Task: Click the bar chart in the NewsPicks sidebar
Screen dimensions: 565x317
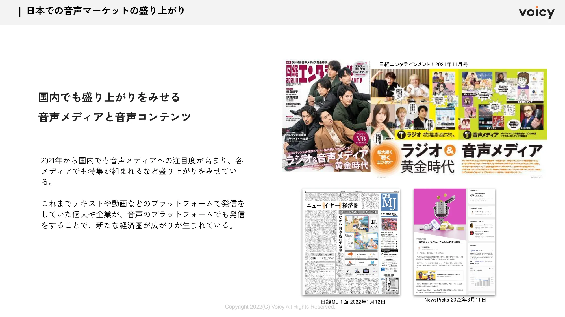Action: (482, 281)
